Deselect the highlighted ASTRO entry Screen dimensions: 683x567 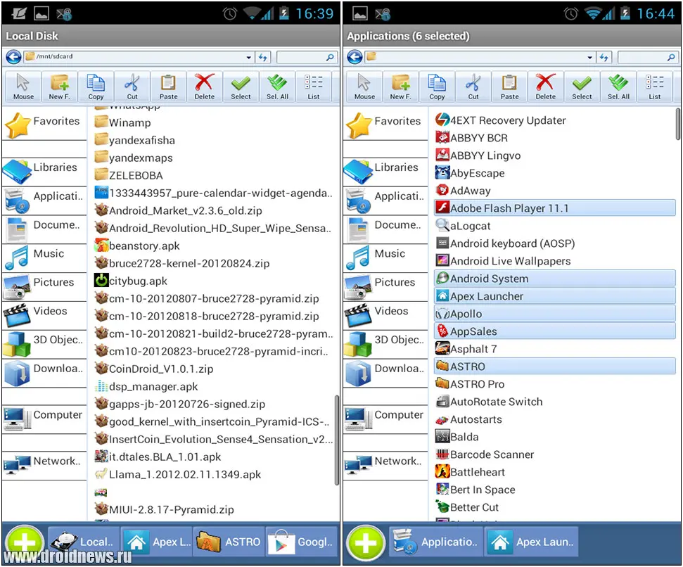[x=554, y=367]
